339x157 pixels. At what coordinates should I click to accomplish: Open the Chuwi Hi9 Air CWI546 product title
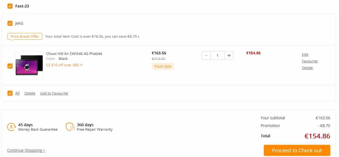74,54
